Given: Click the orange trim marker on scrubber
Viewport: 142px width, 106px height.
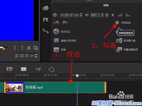Looking at the screenshot, I should [4, 49].
